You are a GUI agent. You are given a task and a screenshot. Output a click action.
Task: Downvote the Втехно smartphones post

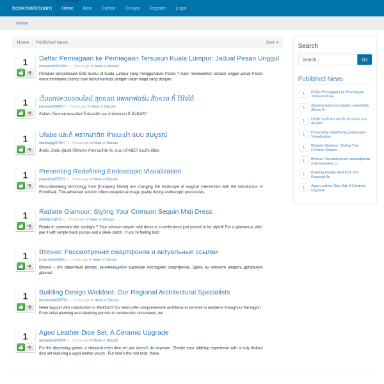(x=29, y=266)
